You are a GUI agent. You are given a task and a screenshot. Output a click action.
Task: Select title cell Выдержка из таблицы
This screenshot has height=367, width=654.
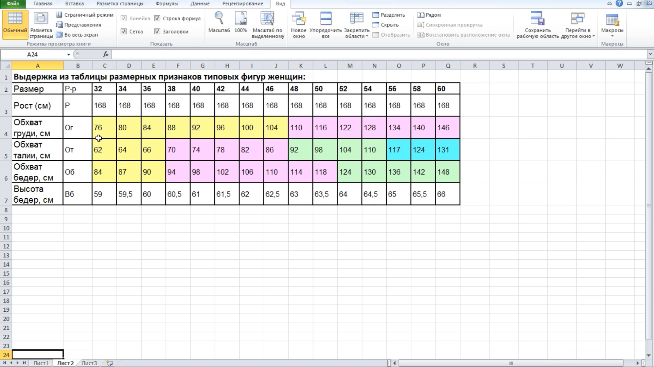point(159,77)
